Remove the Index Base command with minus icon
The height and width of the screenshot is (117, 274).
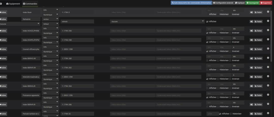click(x=268, y=12)
